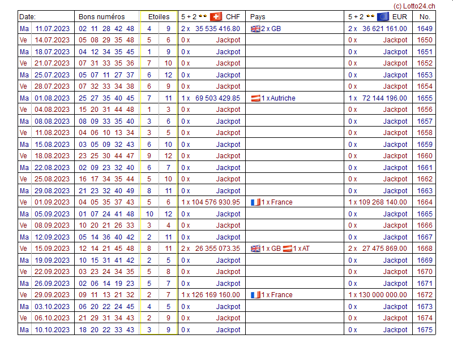Click the Austrian flag beside '1 x Autriche'
Screen dimensions: 453x339
pyautogui.click(x=255, y=98)
